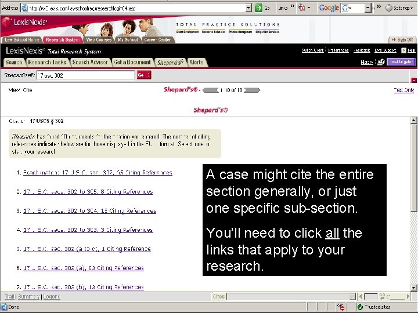Open the sec. 302 to 305 citing references link
The width and height of the screenshot is (418, 313).
tap(88, 192)
